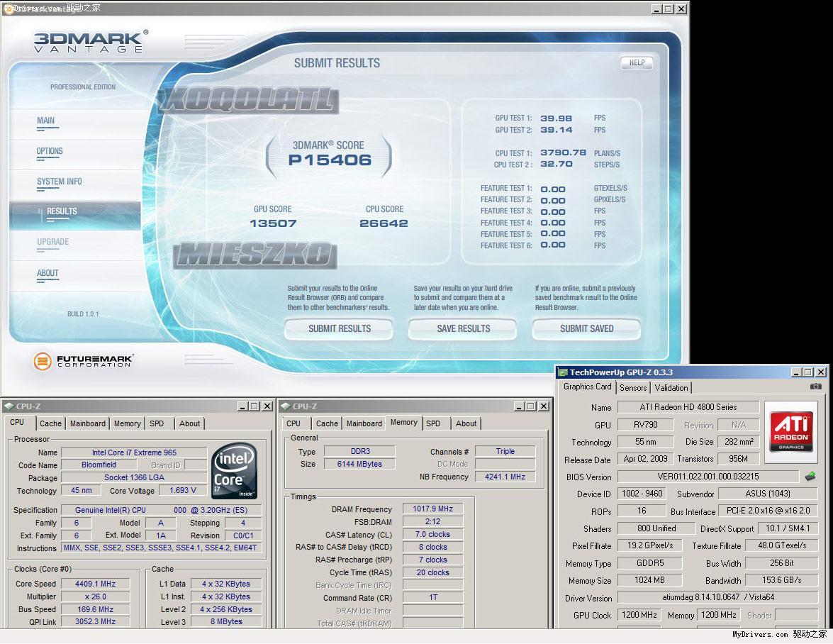Open OPTIONS in 3DMark sidebar

(x=50, y=152)
